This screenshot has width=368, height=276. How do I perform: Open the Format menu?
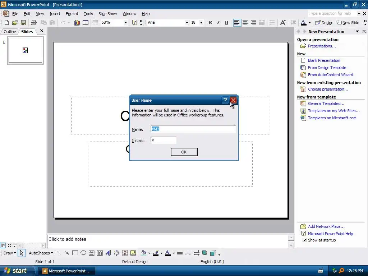pyautogui.click(x=72, y=14)
